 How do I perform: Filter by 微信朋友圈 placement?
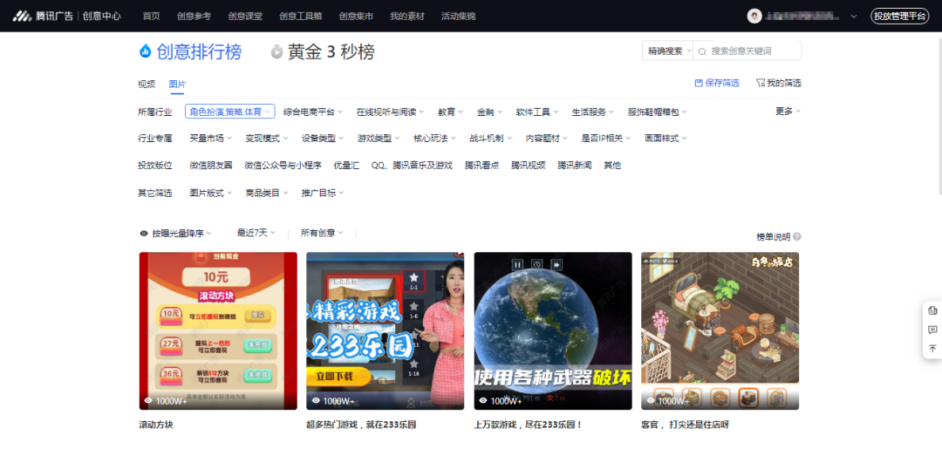coord(211,166)
